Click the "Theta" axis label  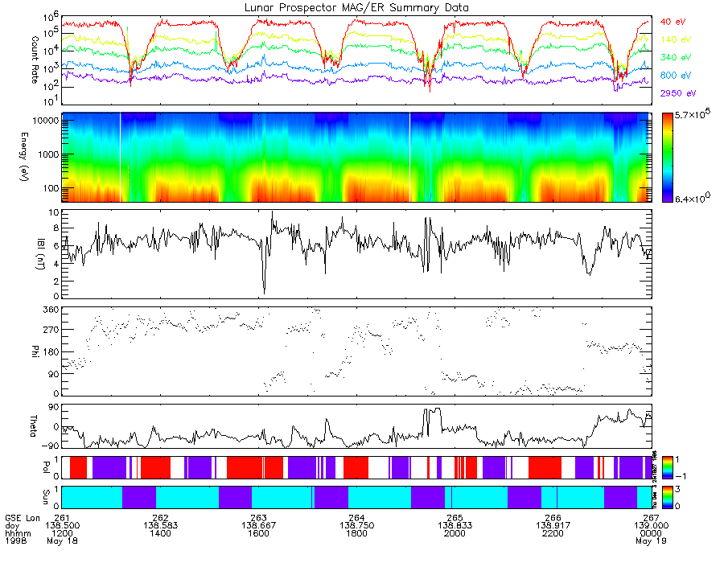point(34,426)
